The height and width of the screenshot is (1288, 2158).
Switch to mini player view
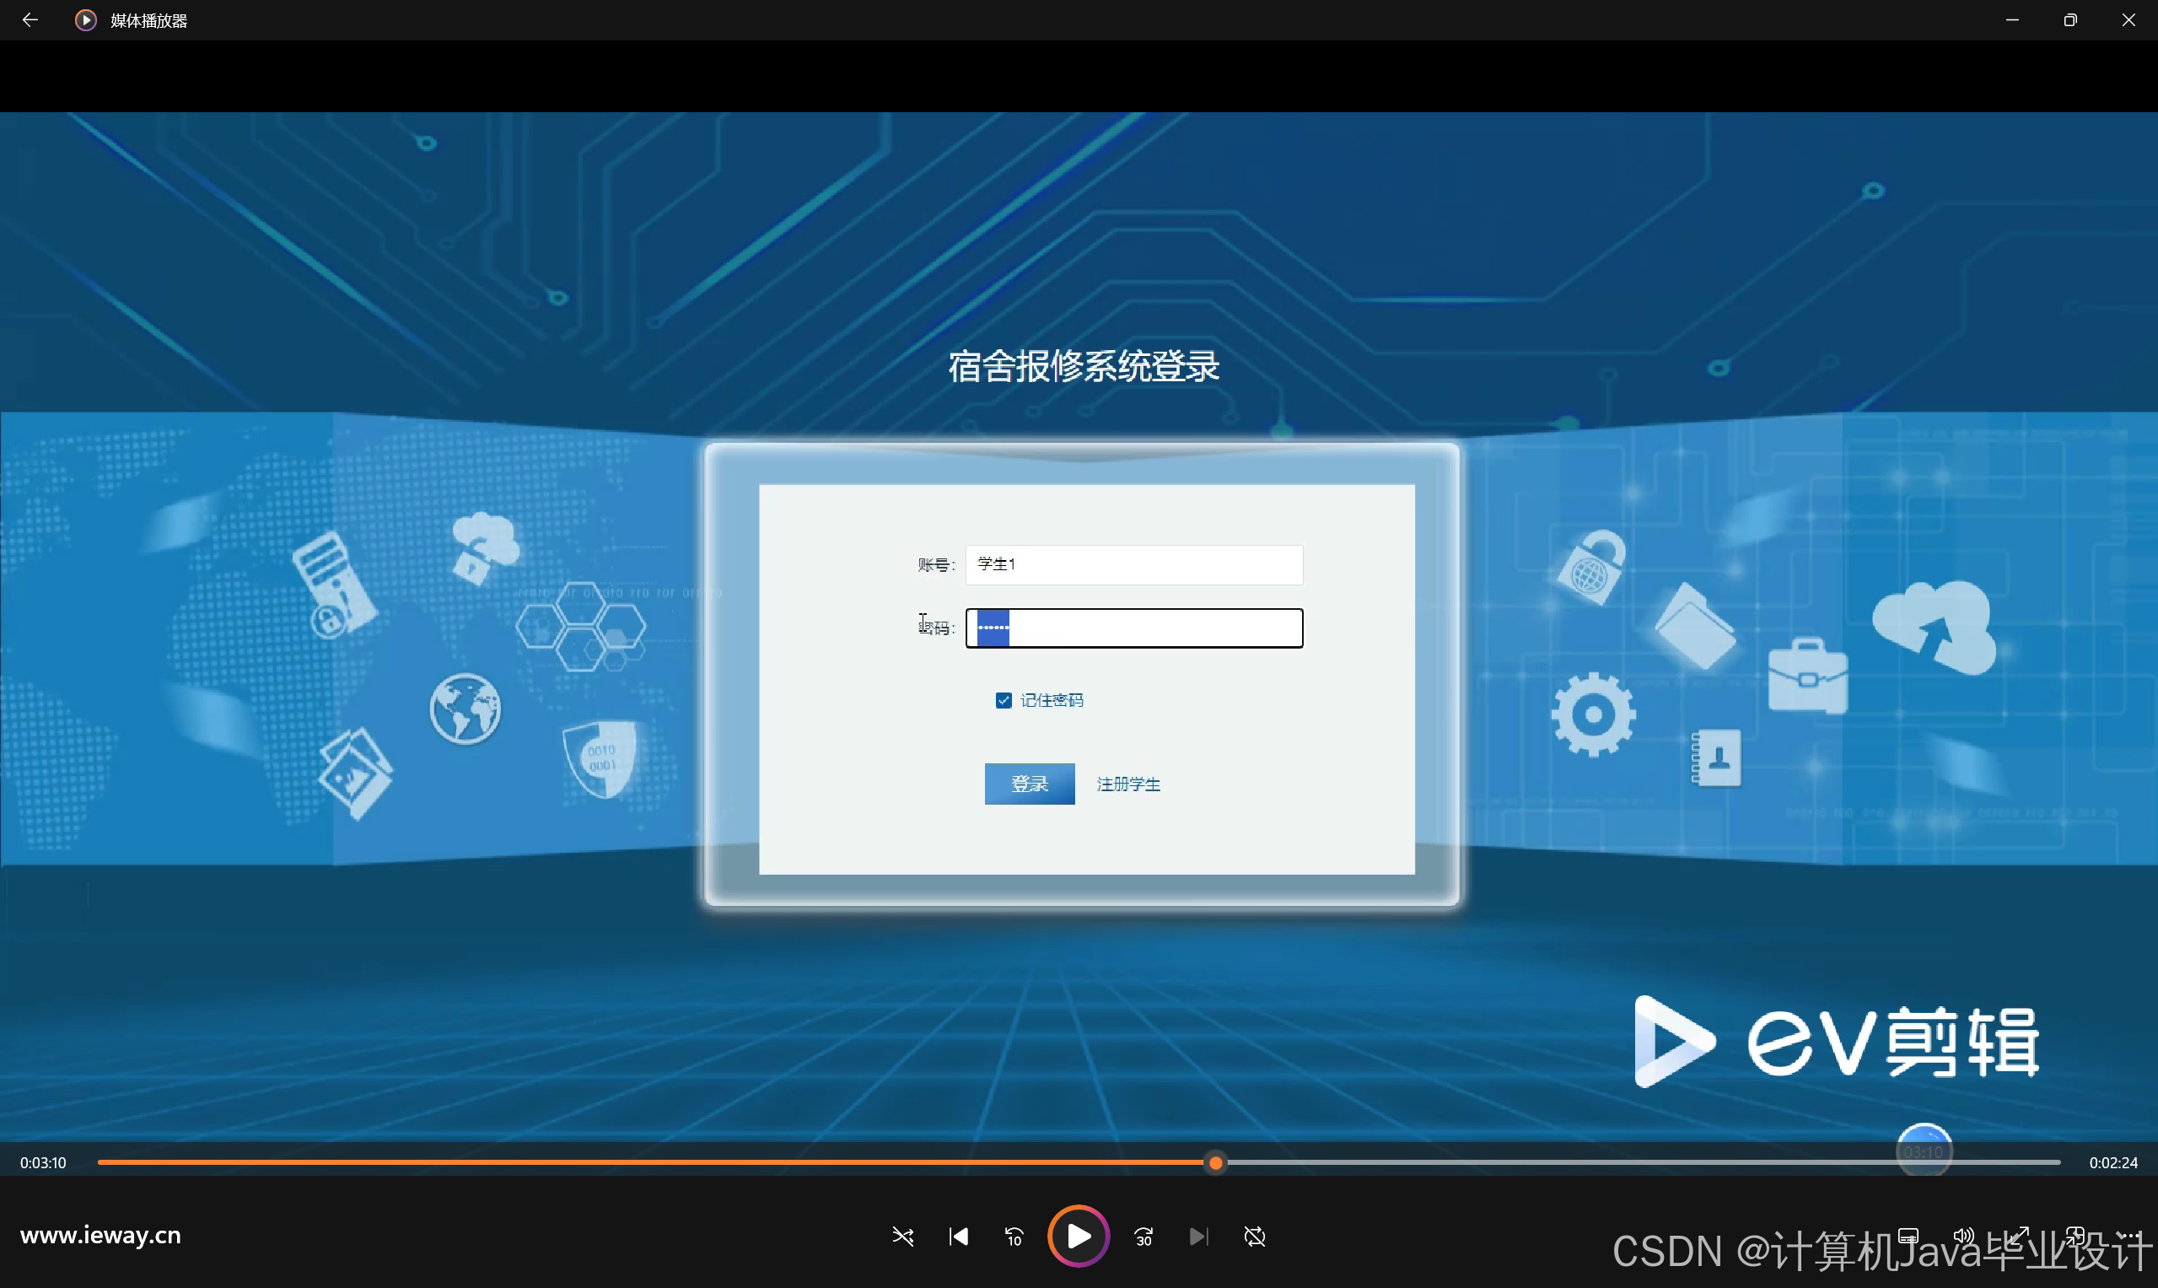tap(2075, 1235)
